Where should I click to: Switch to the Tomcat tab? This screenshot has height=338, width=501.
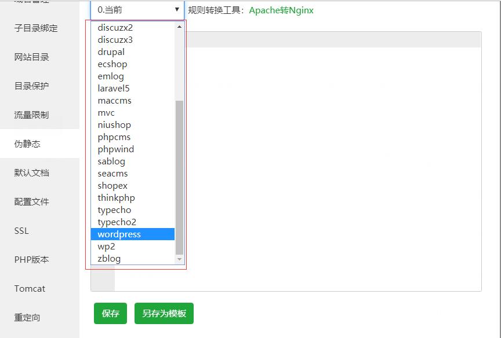tap(30, 289)
